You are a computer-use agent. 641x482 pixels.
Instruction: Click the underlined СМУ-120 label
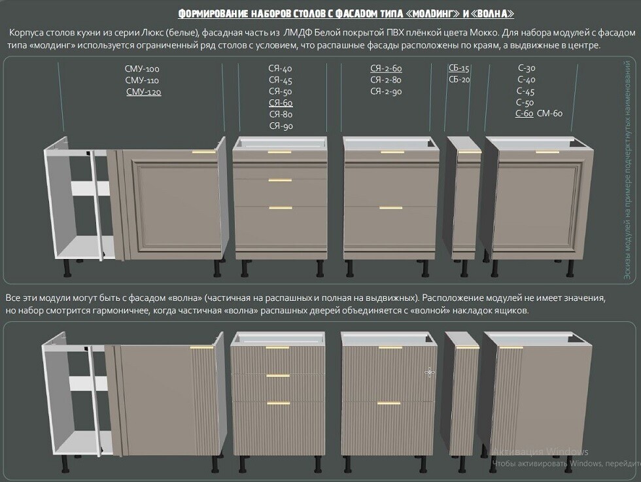pyautogui.click(x=143, y=92)
